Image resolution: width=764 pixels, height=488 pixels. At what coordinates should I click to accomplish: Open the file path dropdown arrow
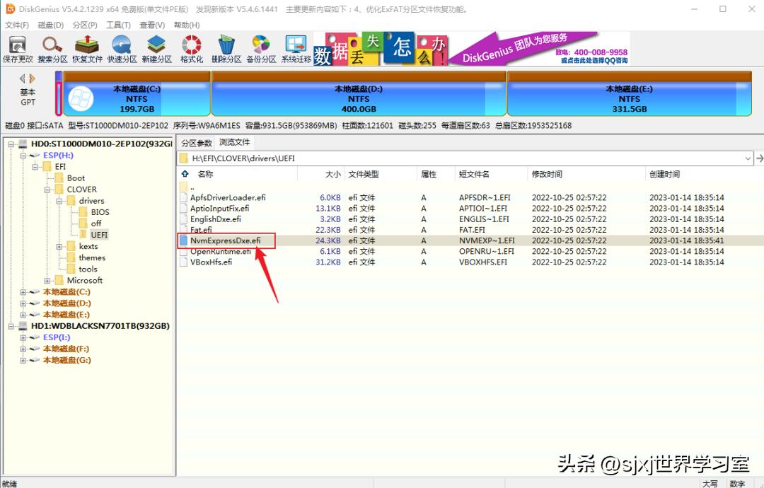[x=748, y=158]
